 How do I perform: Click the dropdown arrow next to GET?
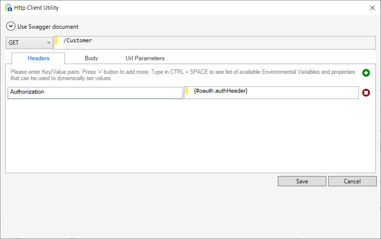[x=48, y=43]
